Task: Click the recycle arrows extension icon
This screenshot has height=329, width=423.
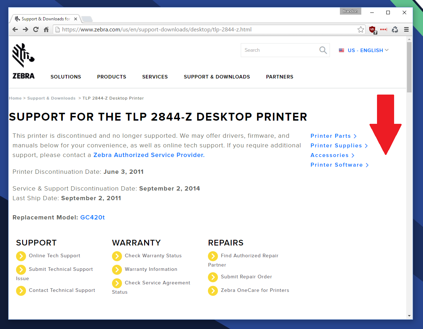Action: [395, 29]
